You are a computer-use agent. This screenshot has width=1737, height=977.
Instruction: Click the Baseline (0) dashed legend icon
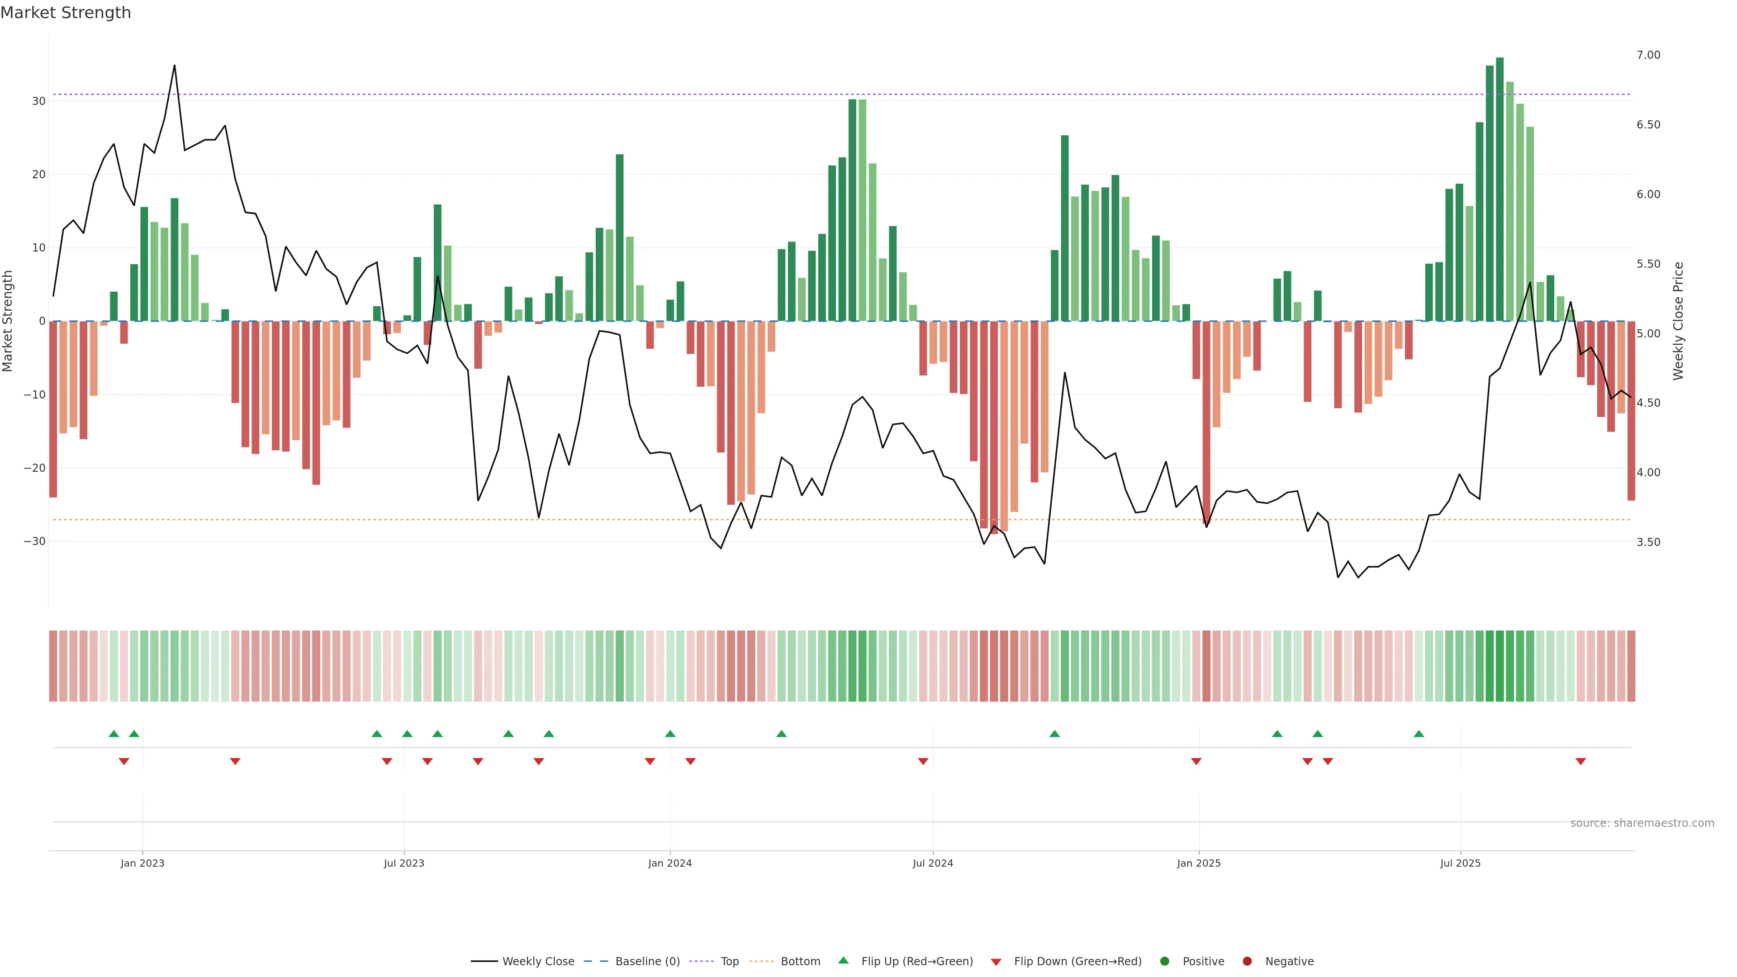click(596, 962)
